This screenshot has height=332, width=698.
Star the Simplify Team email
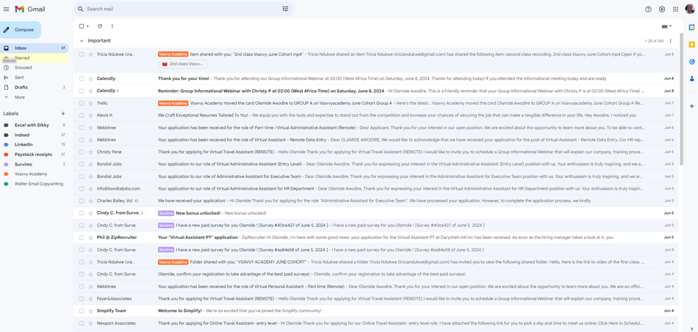tap(90, 311)
